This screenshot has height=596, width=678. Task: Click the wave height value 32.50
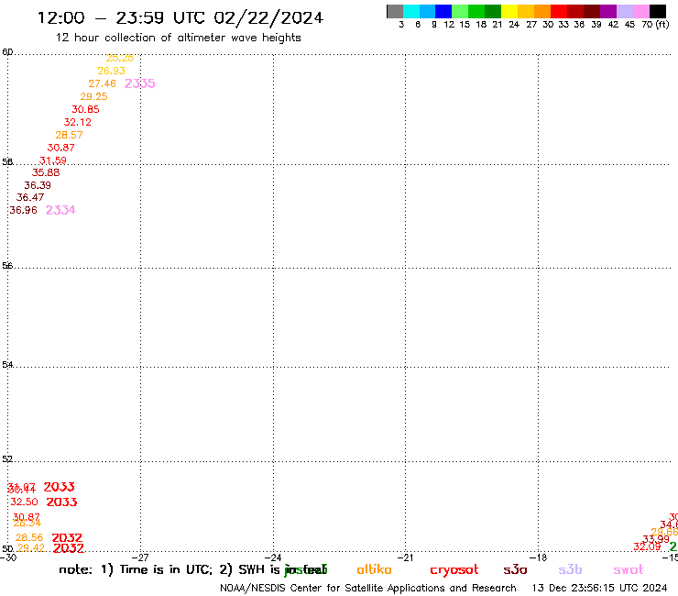(24, 502)
